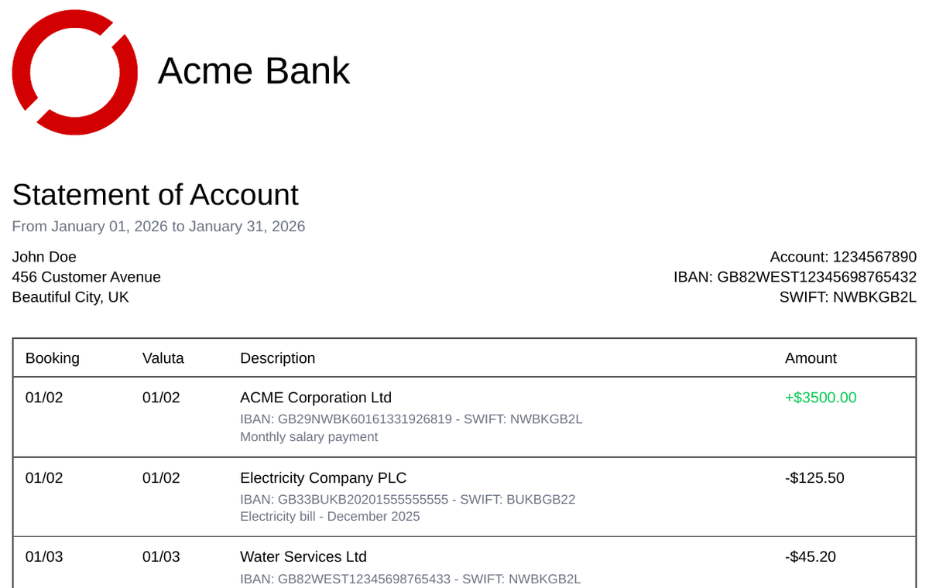Viewport: 929px width, 588px height.
Task: Click the customer name John Doe
Action: [x=44, y=257]
